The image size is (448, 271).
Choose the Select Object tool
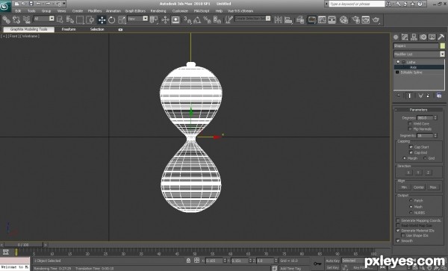[60, 19]
